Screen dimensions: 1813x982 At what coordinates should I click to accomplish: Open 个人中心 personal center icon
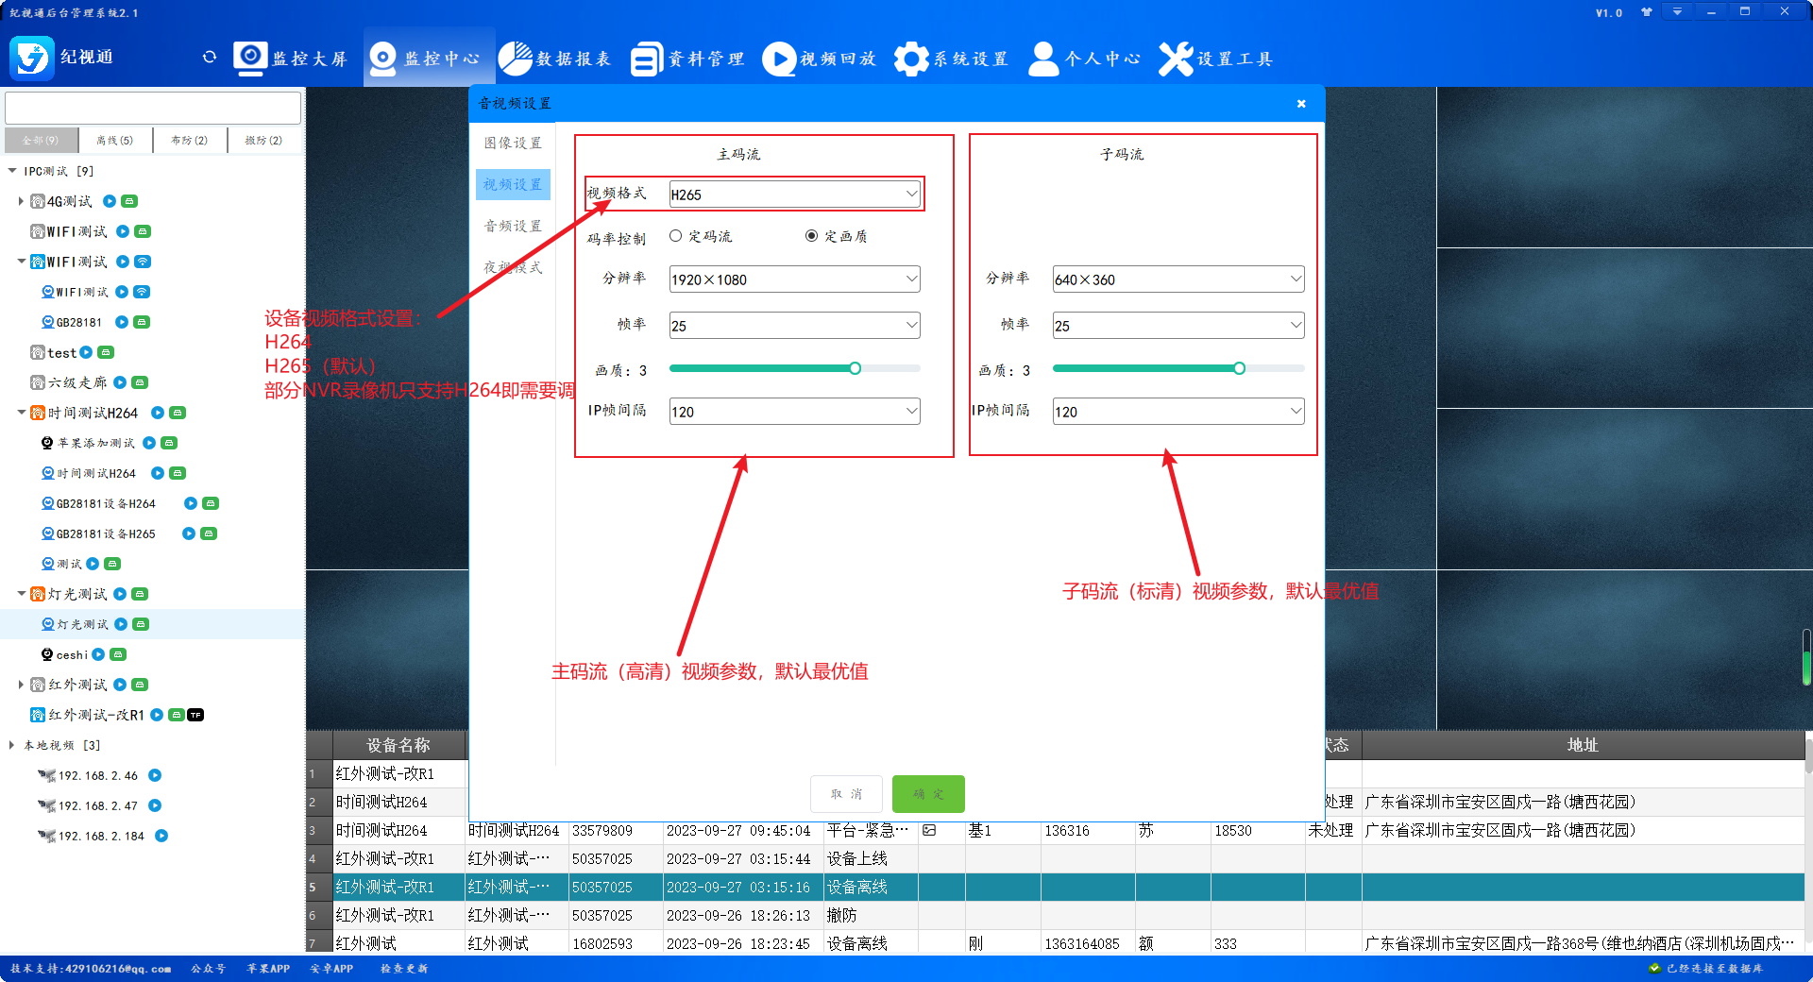pyautogui.click(x=1043, y=59)
